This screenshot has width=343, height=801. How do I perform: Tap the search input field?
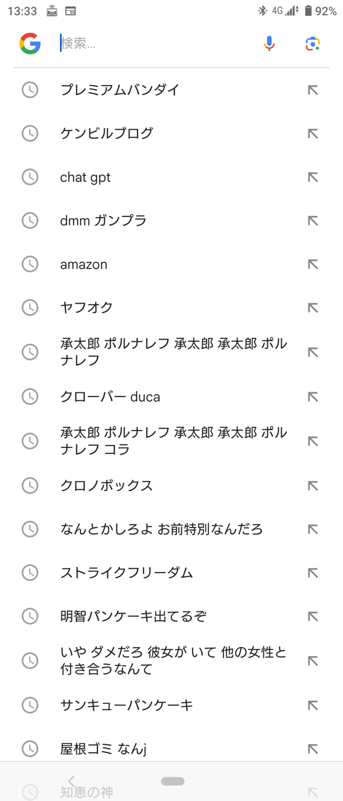156,43
